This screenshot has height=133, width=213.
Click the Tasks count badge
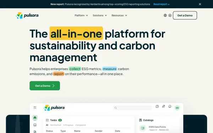[x=60, y=120]
